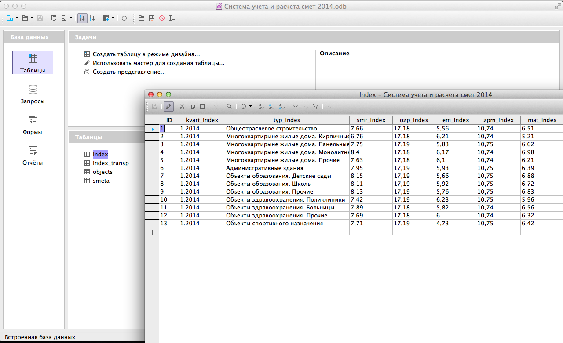The width and height of the screenshot is (563, 343).
Task: Click the Delete red circle icon in main toolbar
Action: 162,18
